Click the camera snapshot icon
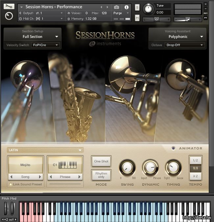The width and height of the screenshot is (214, 222). pos(116,7)
